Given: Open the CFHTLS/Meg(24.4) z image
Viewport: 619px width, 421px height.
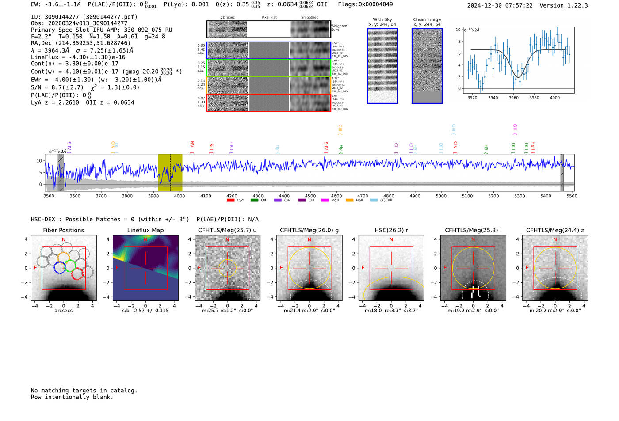Looking at the screenshot, I should tap(555, 268).
